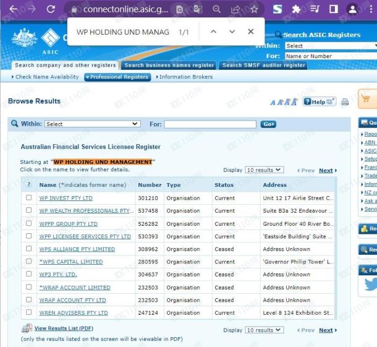Reload the page

(x=51, y=9)
